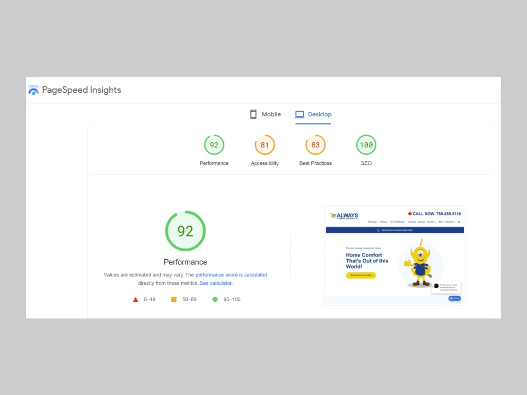Open the Accessibility score gauge 81
527x395 pixels.
(265, 145)
